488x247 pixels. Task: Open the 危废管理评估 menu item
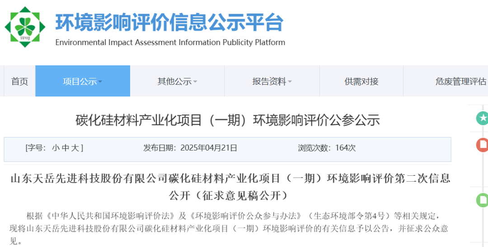460,81
